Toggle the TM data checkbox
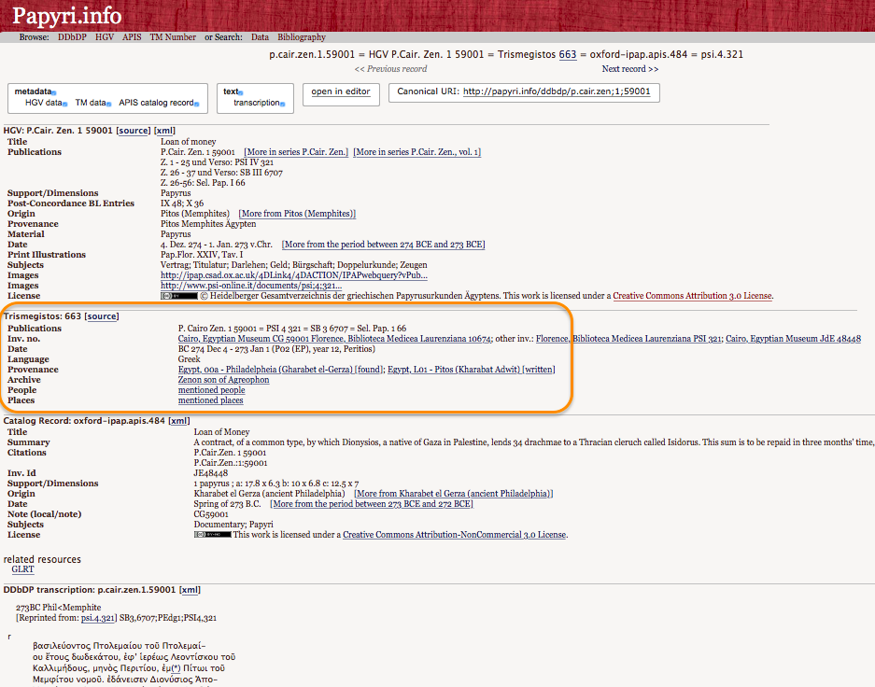The image size is (875, 687). (x=109, y=104)
